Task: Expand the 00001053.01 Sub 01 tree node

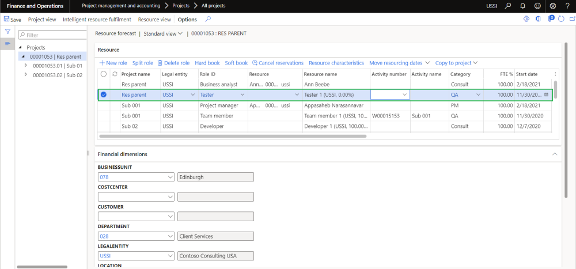Action: click(x=26, y=66)
